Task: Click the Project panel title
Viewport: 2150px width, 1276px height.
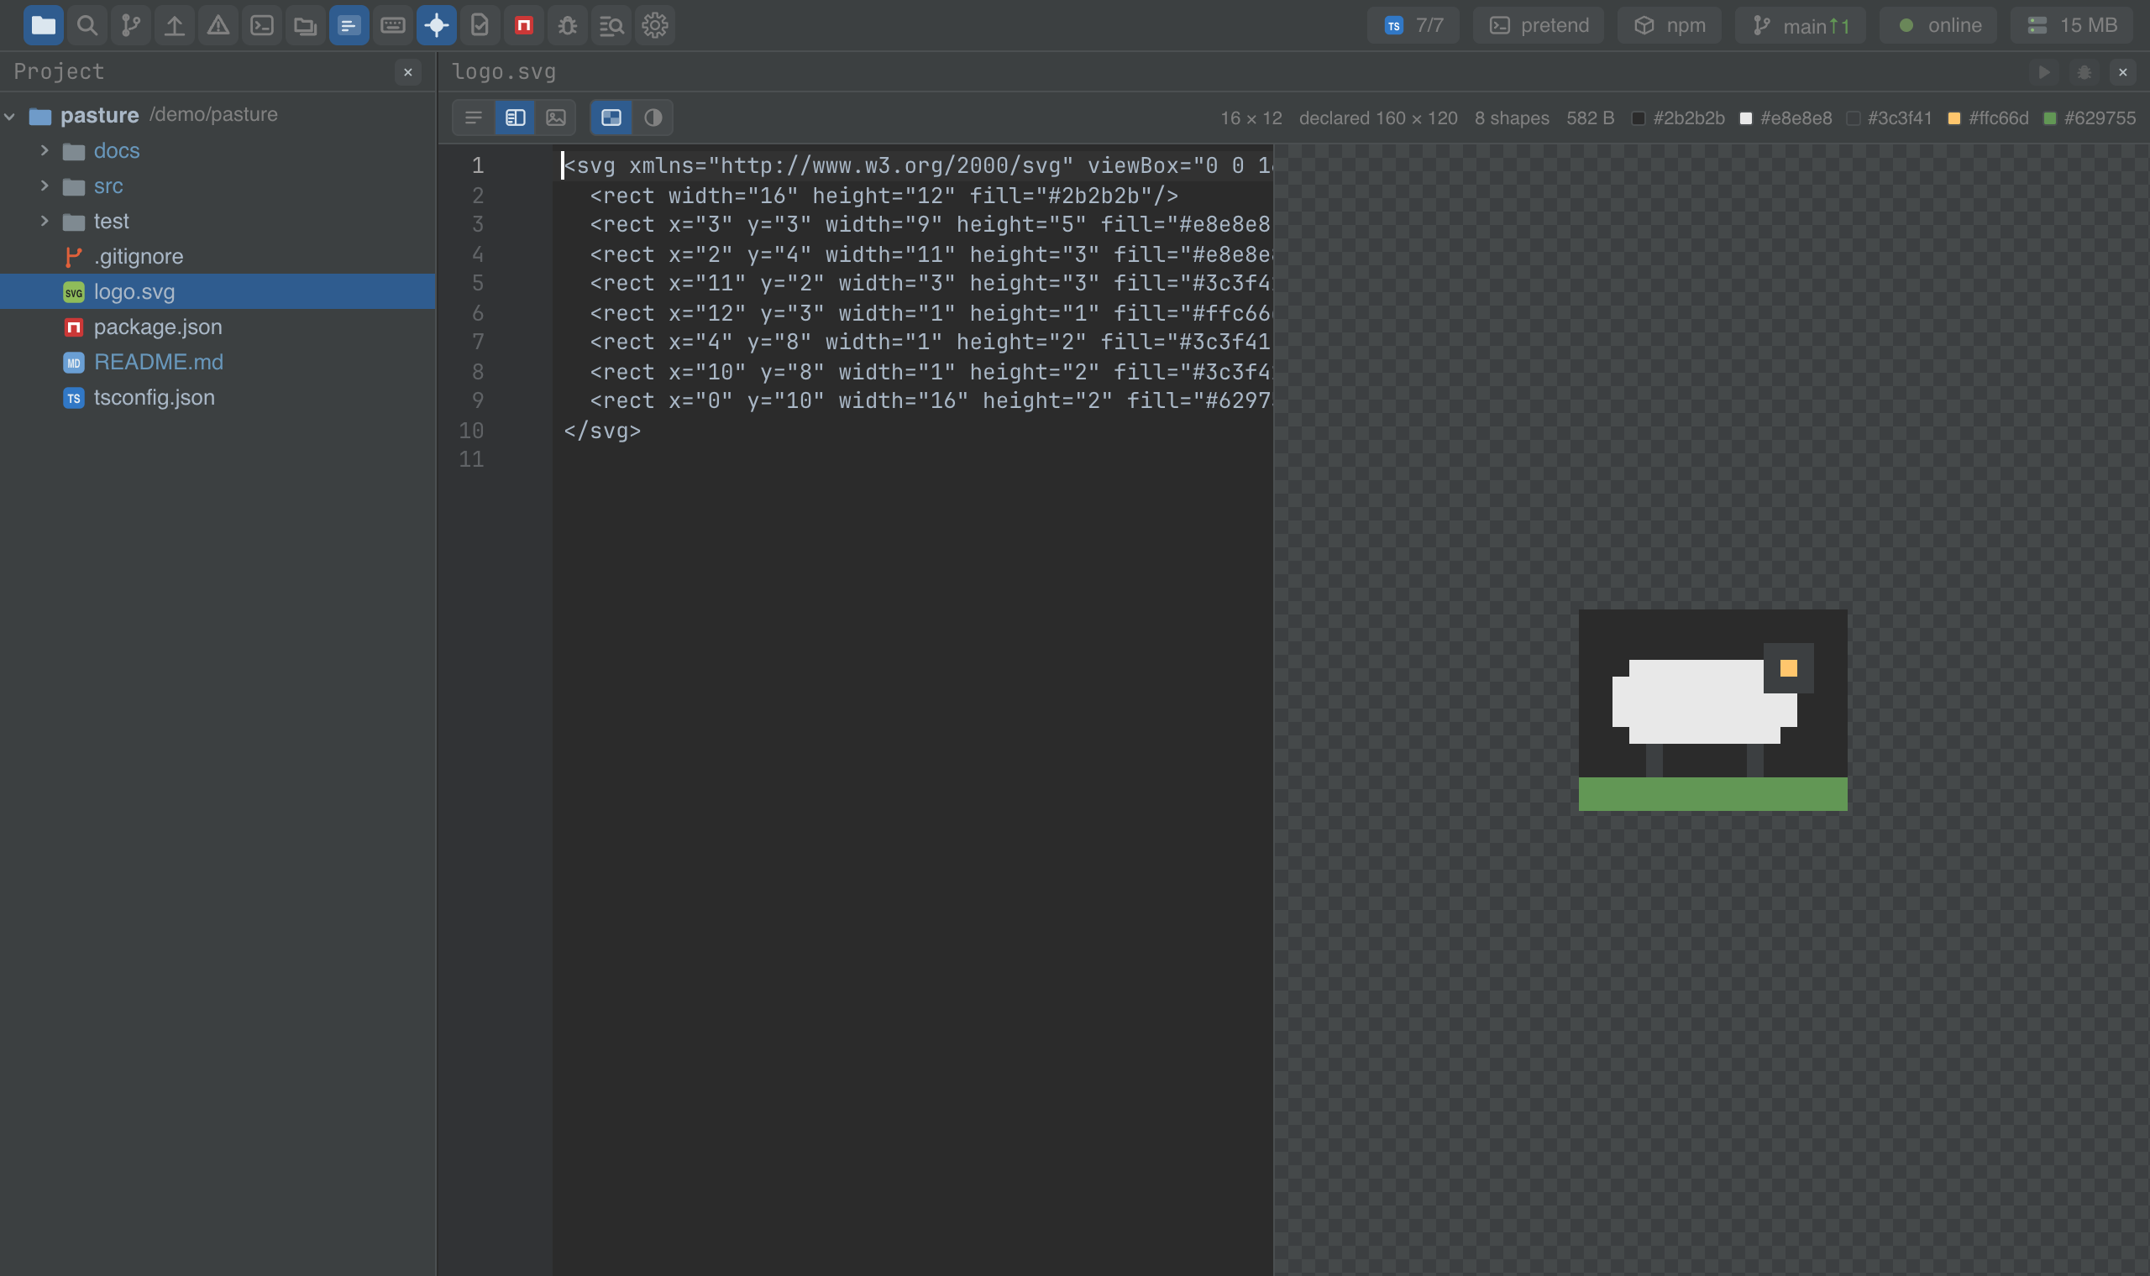Action: [60, 72]
